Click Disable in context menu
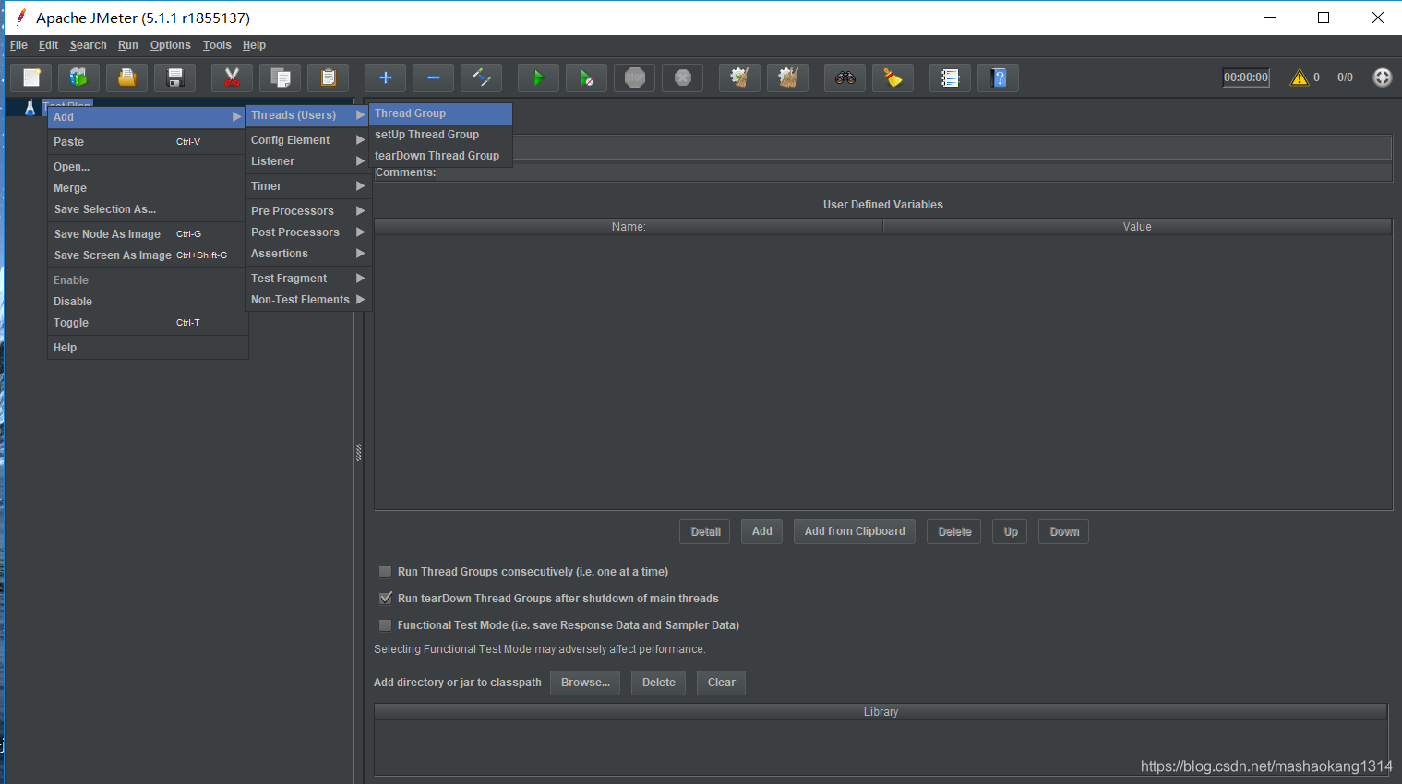Viewport: 1402px width, 784px height. [x=148, y=302]
